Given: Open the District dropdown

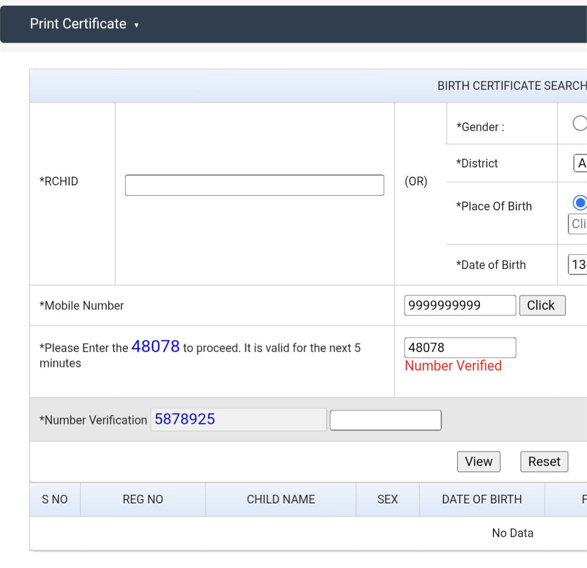Looking at the screenshot, I should coord(580,163).
